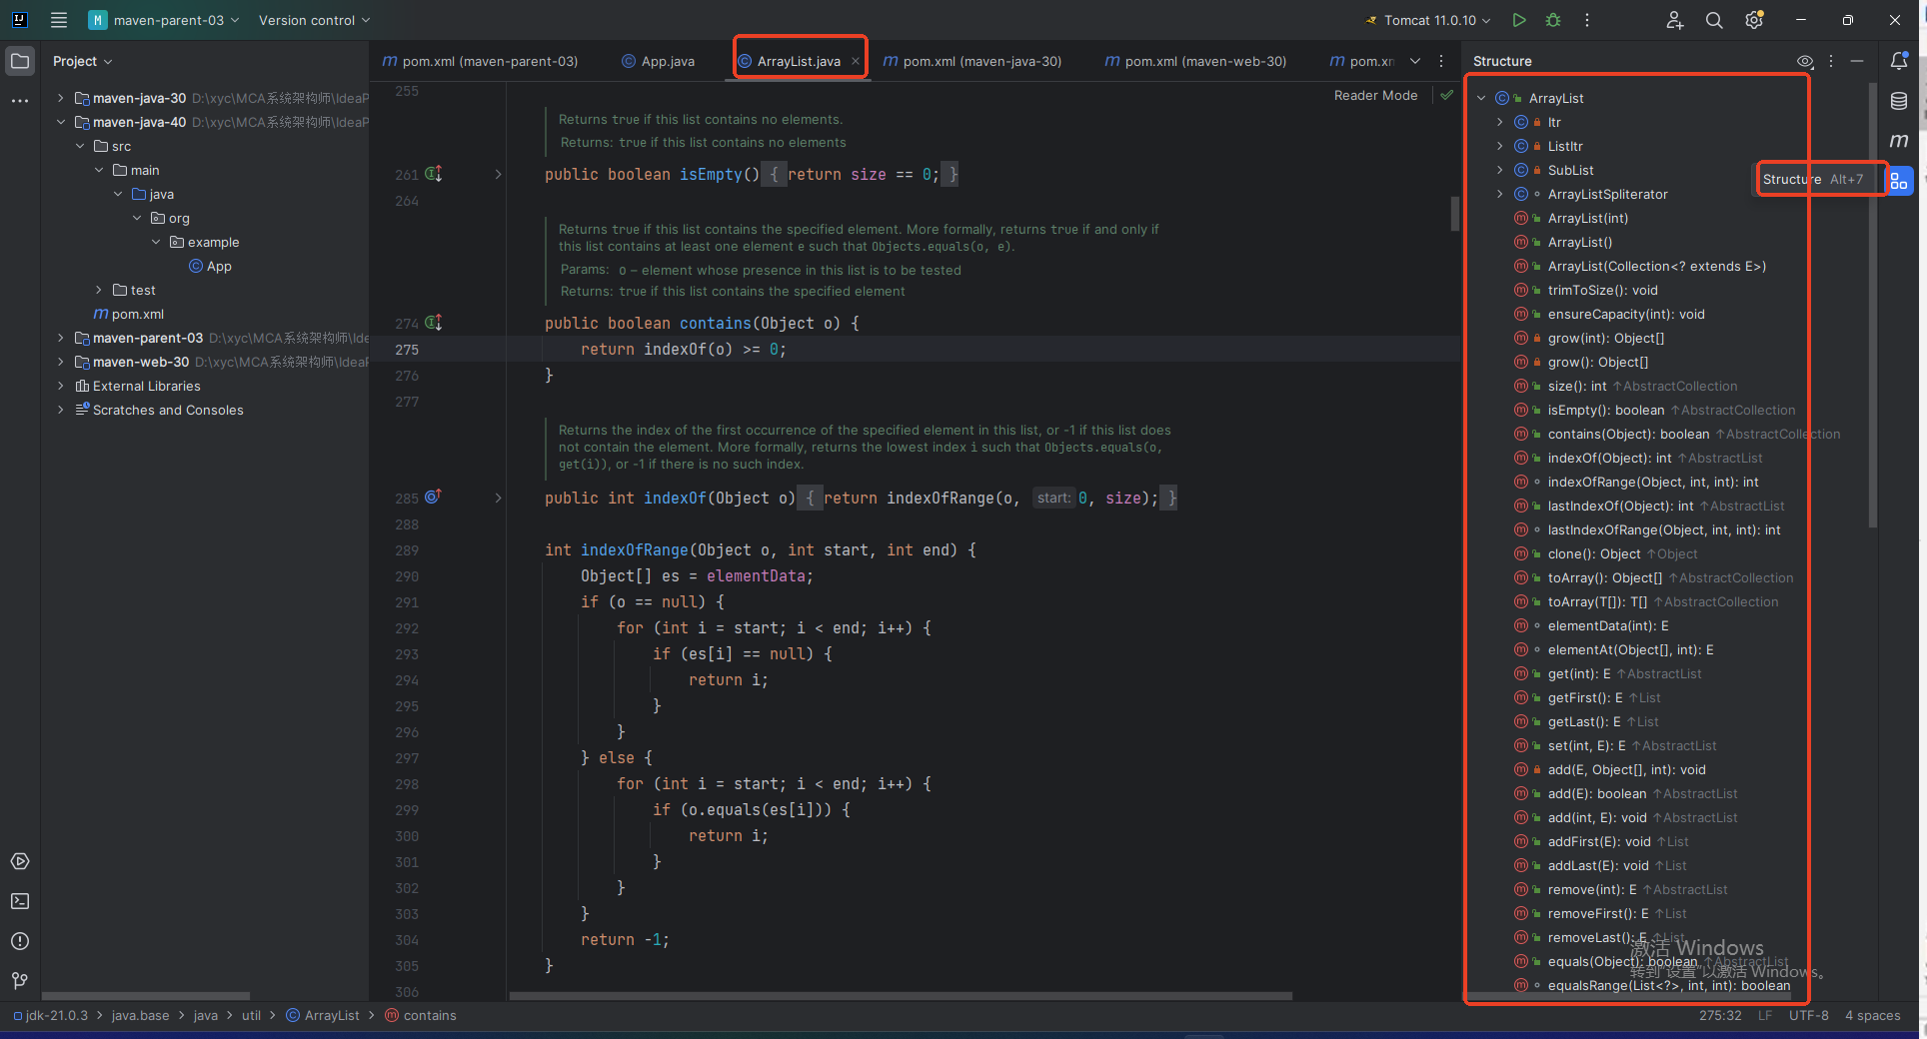Click the jdk-21.0.3 breadcrumb
Image resolution: width=1927 pixels, height=1039 pixels.
51,1015
